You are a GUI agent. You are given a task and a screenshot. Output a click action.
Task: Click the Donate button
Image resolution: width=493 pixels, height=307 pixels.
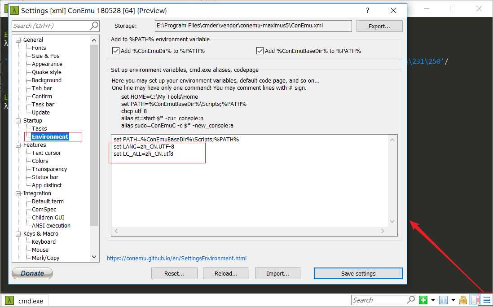coord(32,273)
